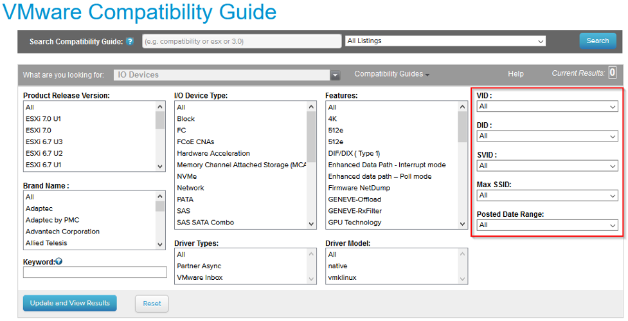Image resolution: width=628 pixels, height=321 pixels.
Task: Open the Posted Date Range dropdown
Action: click(x=547, y=225)
